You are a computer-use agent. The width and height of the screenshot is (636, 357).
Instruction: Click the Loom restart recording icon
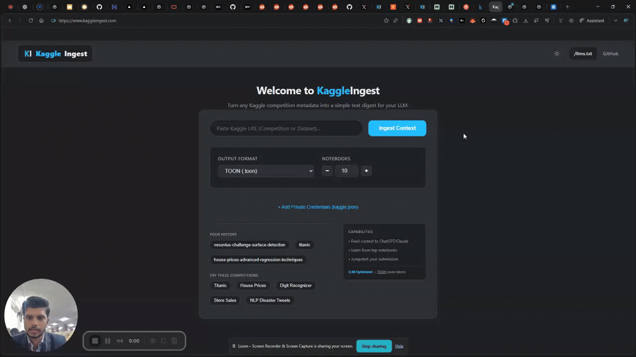click(x=163, y=341)
